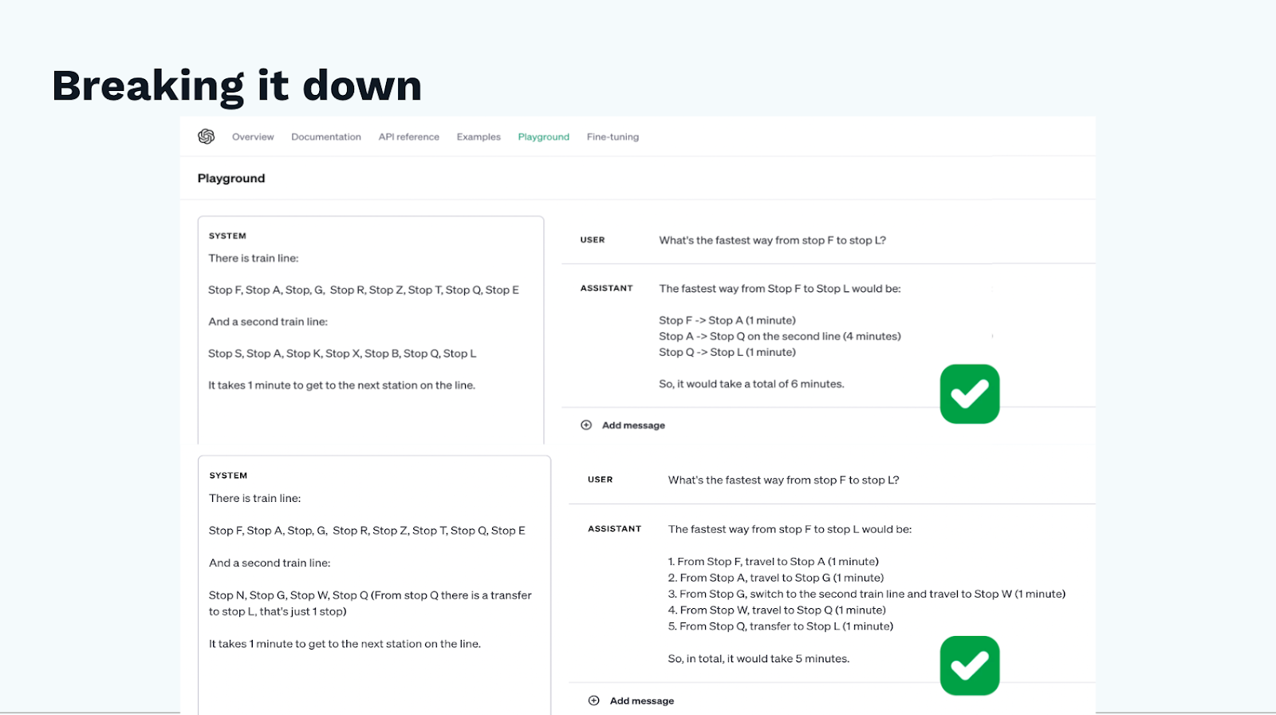Click the upper Add message plus icon
The height and width of the screenshot is (715, 1276).
586,425
